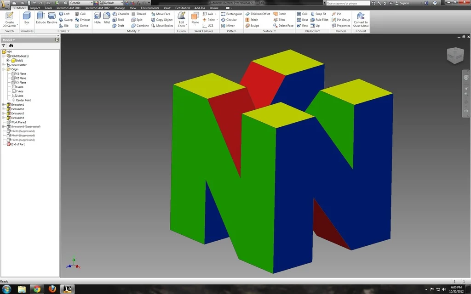Open Chrome from Windows taskbar

37,289
